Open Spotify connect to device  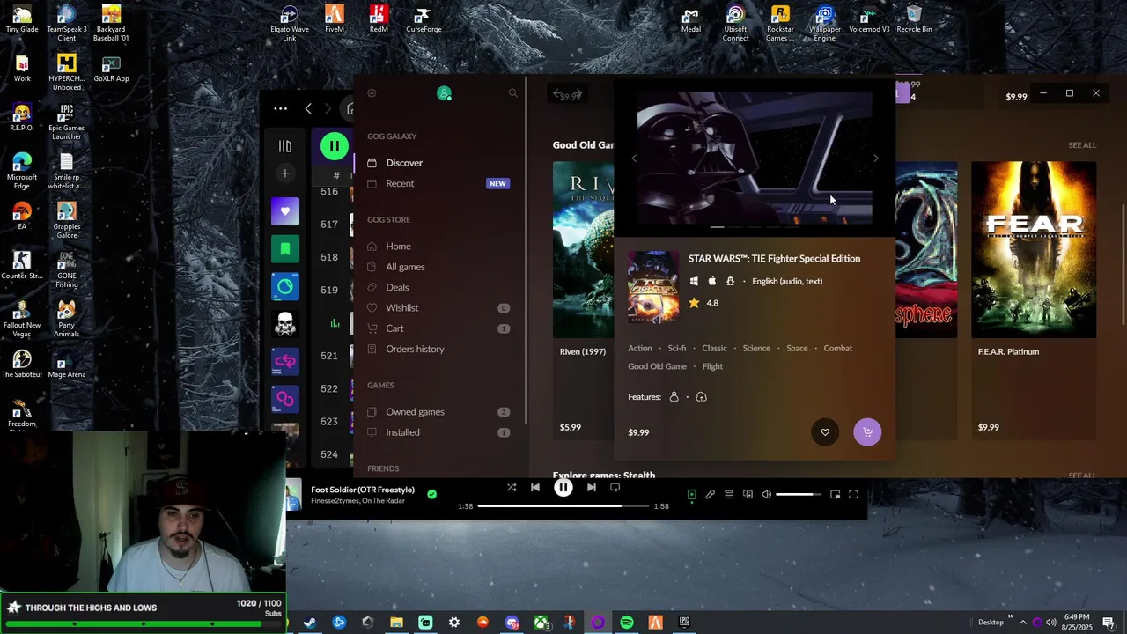748,495
